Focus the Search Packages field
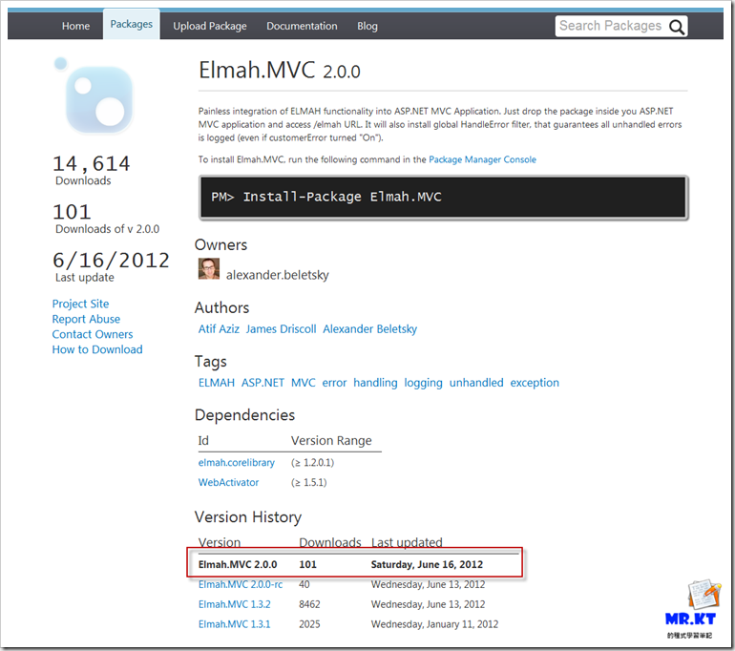The height and width of the screenshot is (651, 735). 621,26
